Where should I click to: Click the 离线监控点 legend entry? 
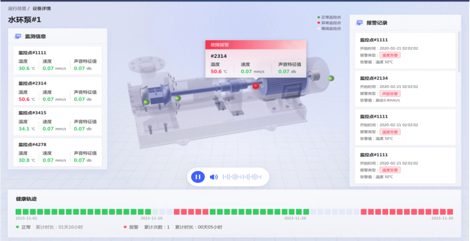coord(329,28)
